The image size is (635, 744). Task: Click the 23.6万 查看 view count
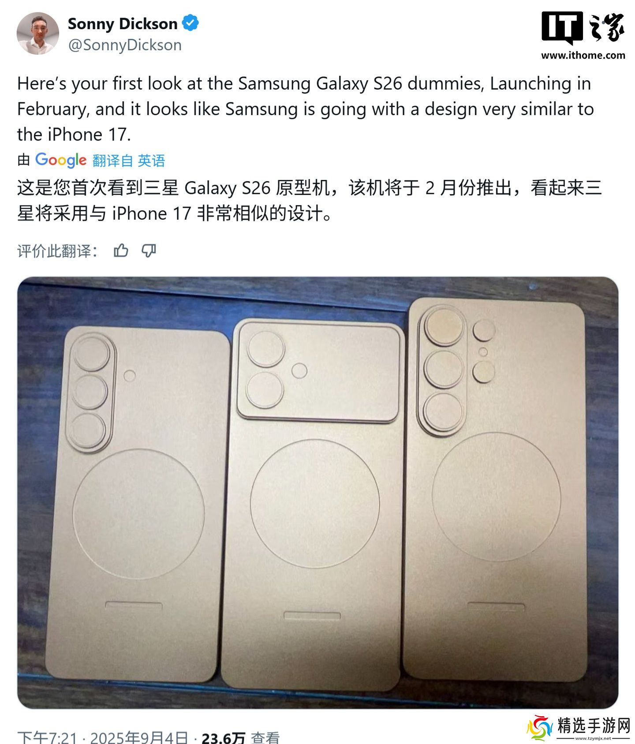[x=240, y=737]
